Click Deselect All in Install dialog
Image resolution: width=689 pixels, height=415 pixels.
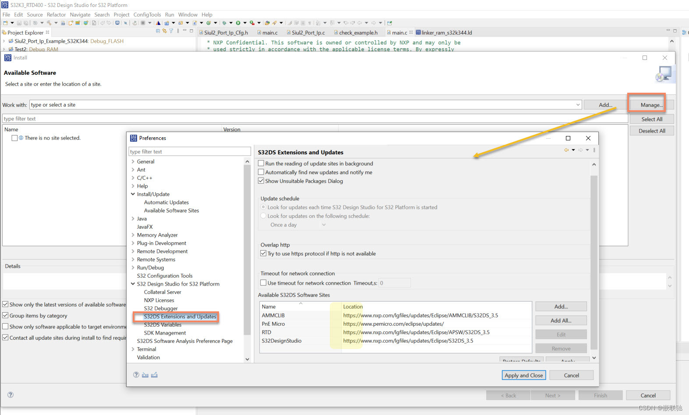[x=651, y=131]
